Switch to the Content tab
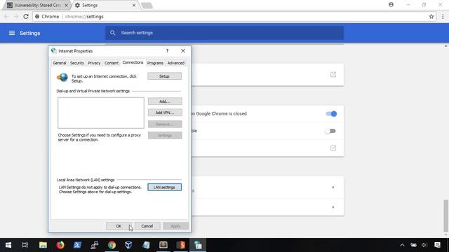Screen dimensions: 449x252 [112, 63]
